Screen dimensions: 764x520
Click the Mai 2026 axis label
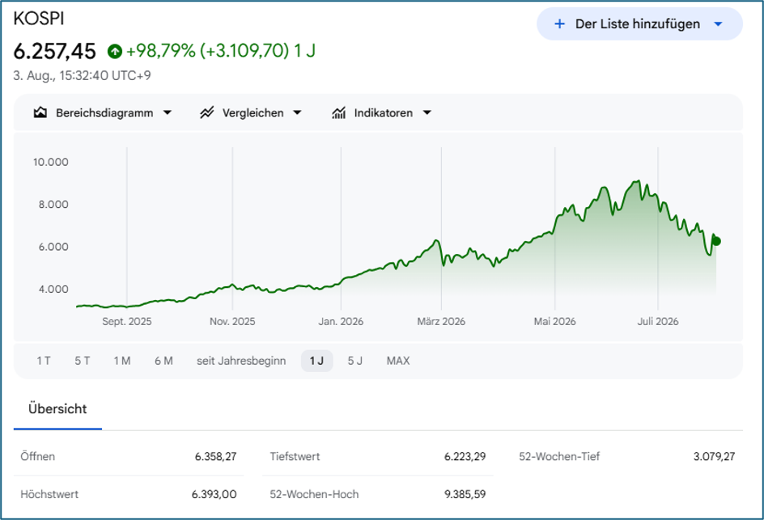(554, 322)
